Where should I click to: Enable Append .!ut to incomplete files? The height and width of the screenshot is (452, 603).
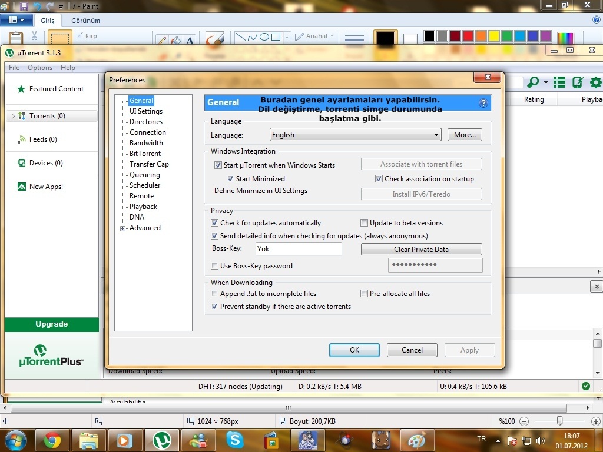click(x=214, y=294)
